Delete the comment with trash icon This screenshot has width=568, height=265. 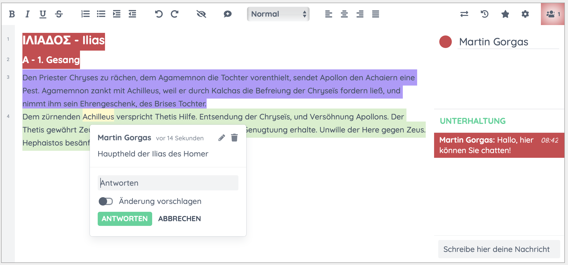coord(234,138)
